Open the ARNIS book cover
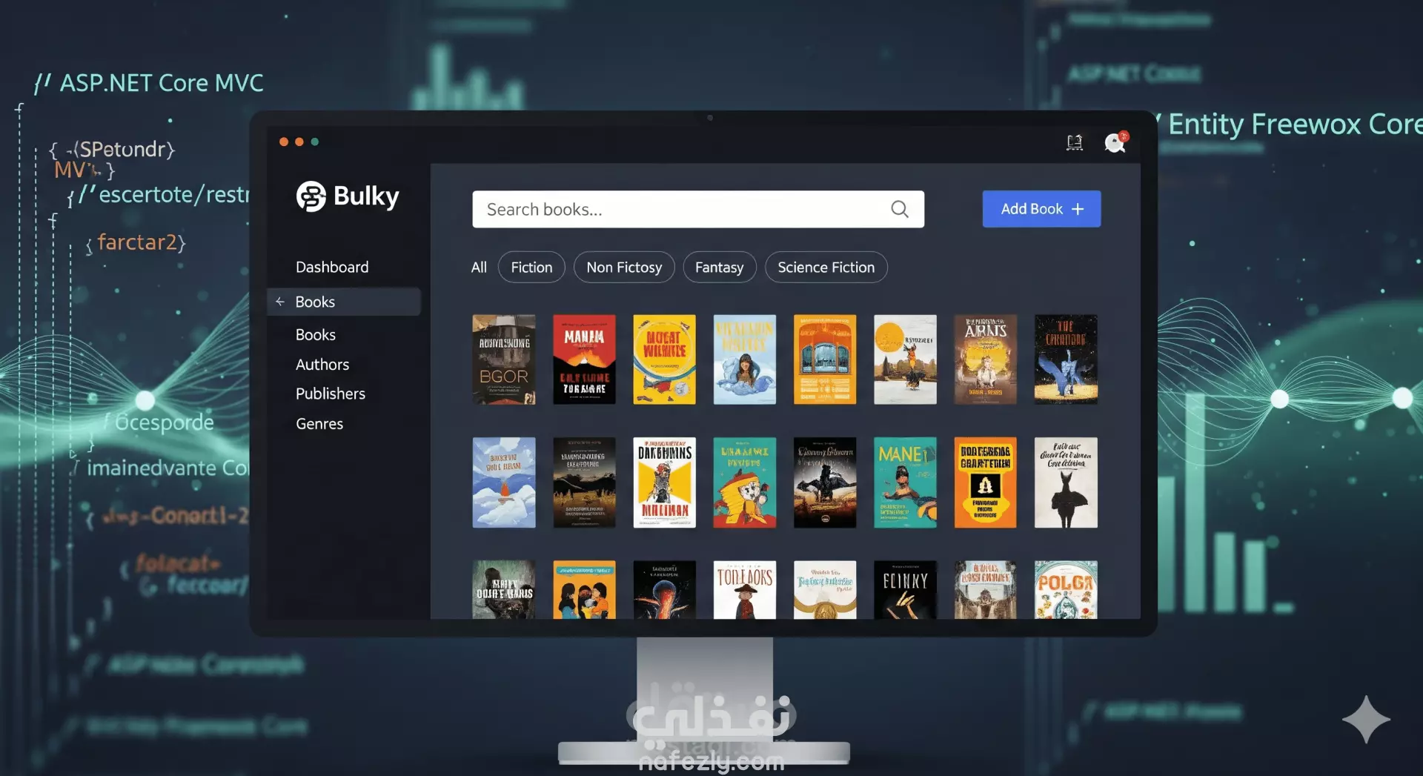Viewport: 1423px width, 776px height. pyautogui.click(x=985, y=359)
